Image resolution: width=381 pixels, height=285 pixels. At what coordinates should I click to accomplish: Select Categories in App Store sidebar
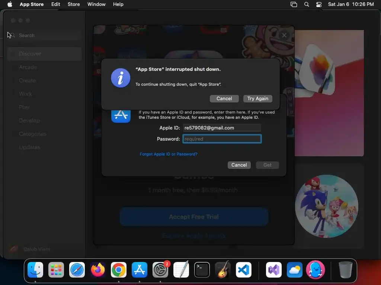(45, 134)
